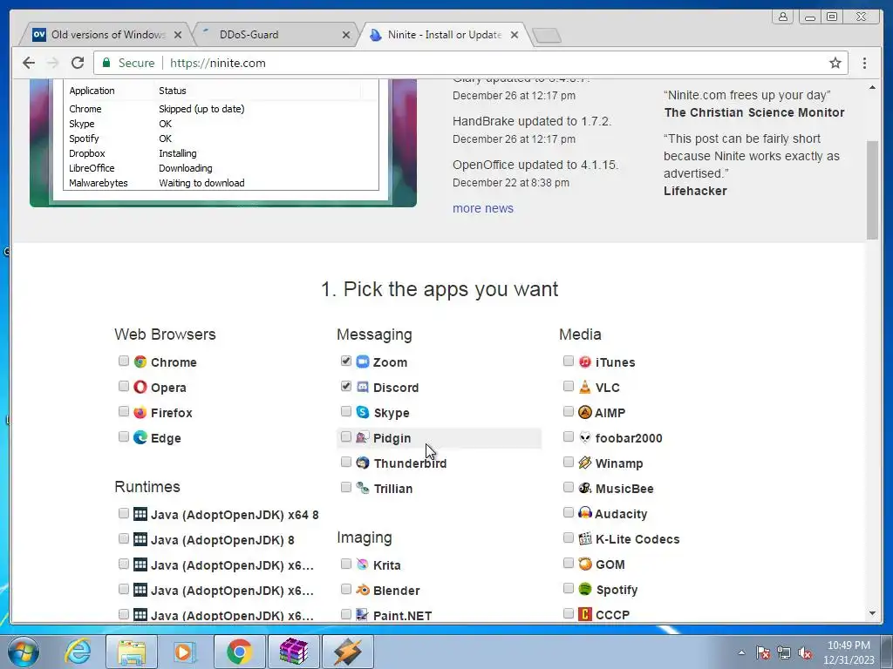Image resolution: width=893 pixels, height=669 pixels.
Task: Switch to the DDoS-Guard tab
Action: (x=276, y=35)
